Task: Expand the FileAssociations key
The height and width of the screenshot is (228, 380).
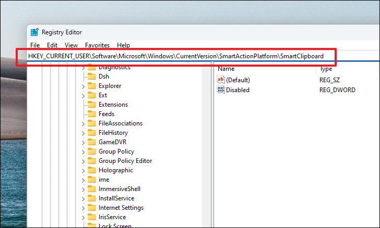Action: (x=83, y=124)
